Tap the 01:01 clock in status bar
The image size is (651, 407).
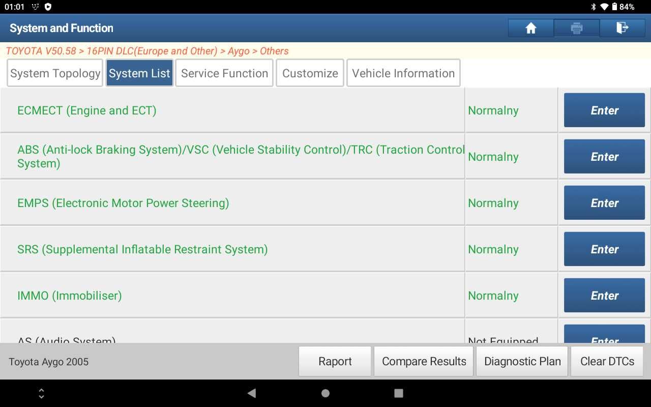coord(15,7)
